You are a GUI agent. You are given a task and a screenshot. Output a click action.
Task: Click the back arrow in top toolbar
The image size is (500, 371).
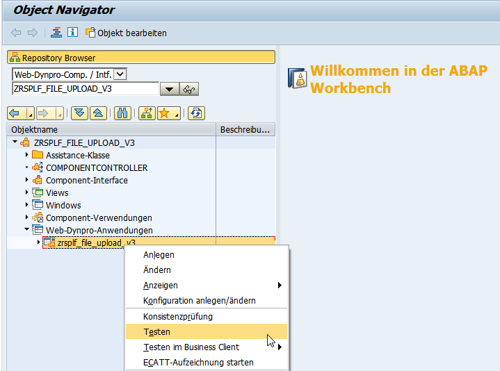16,33
